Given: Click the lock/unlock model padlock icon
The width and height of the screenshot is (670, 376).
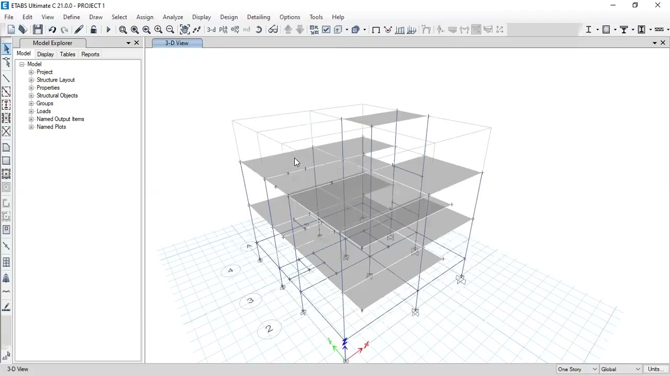Looking at the screenshot, I should (94, 30).
